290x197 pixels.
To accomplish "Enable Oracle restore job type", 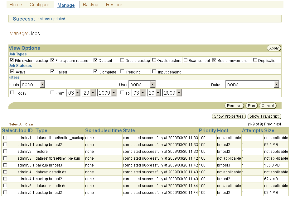I will pos(154,60).
